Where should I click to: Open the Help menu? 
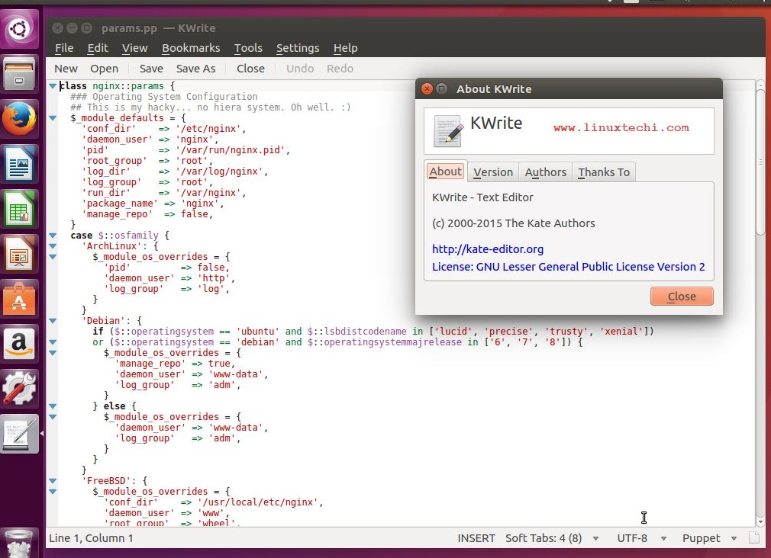pyautogui.click(x=345, y=48)
